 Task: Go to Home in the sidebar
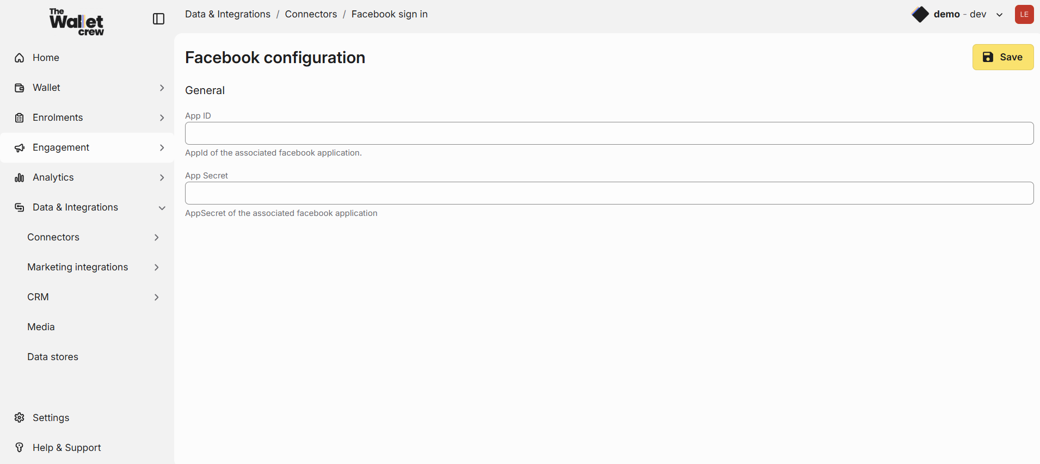point(87,58)
